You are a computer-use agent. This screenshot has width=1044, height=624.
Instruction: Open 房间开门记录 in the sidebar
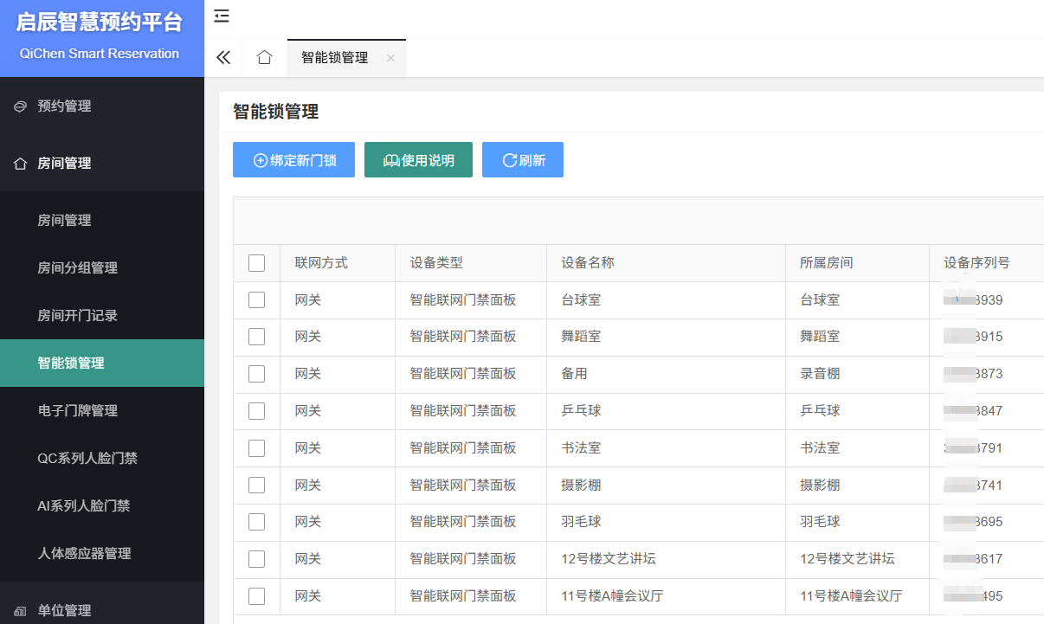102,316
